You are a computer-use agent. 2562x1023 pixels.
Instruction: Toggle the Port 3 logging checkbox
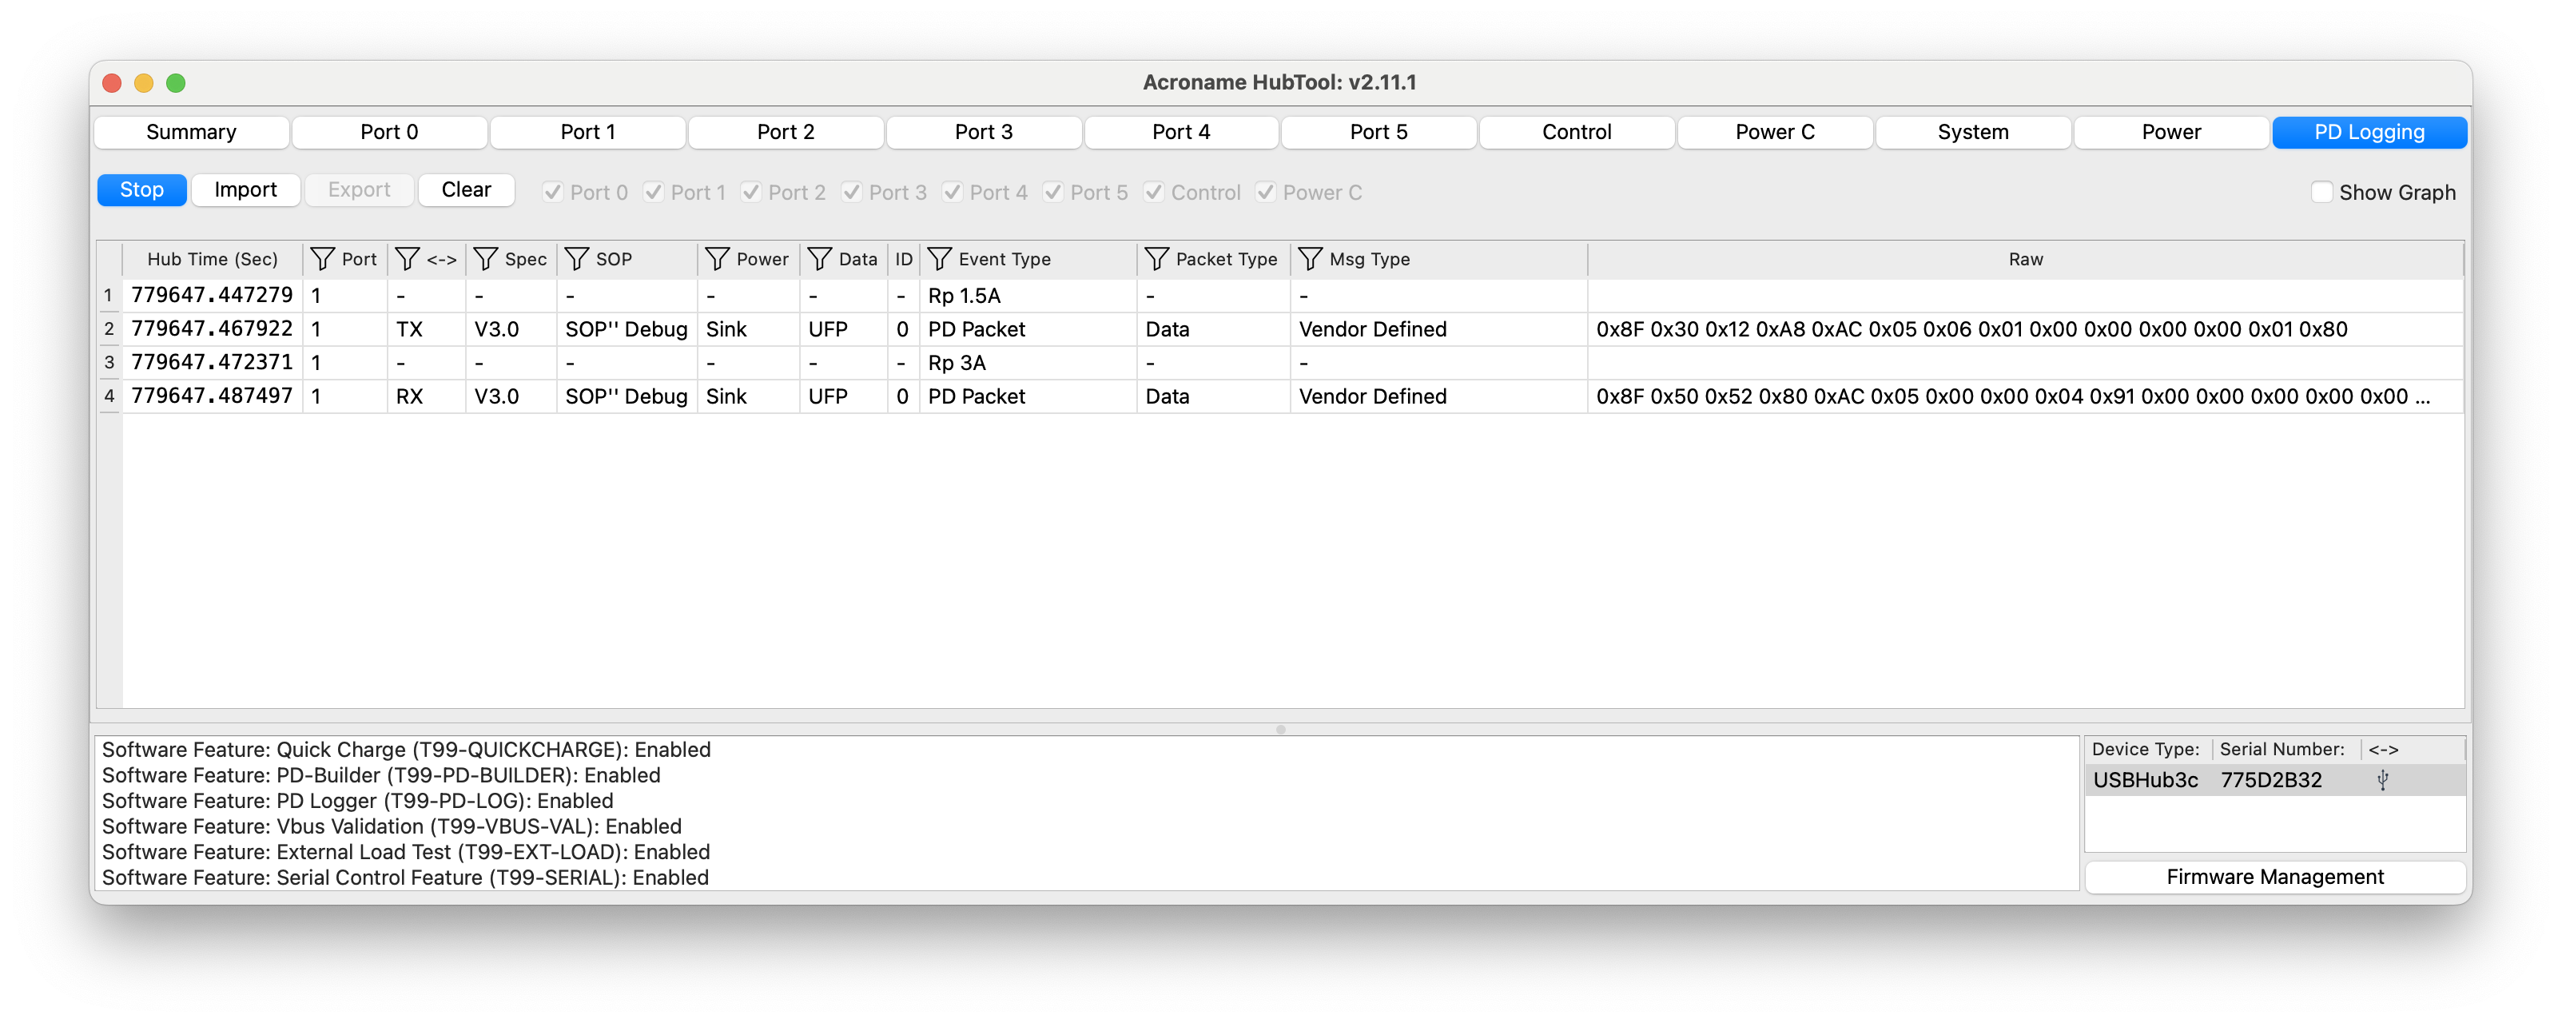pos(851,192)
